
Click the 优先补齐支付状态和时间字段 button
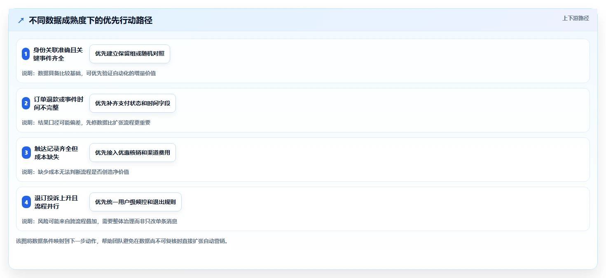coord(133,103)
